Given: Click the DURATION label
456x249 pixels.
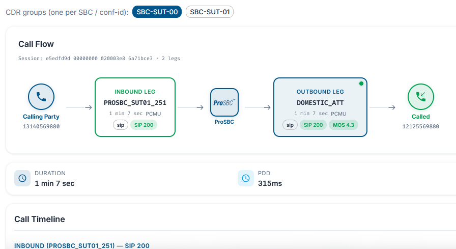Looking at the screenshot, I should click(50, 173).
